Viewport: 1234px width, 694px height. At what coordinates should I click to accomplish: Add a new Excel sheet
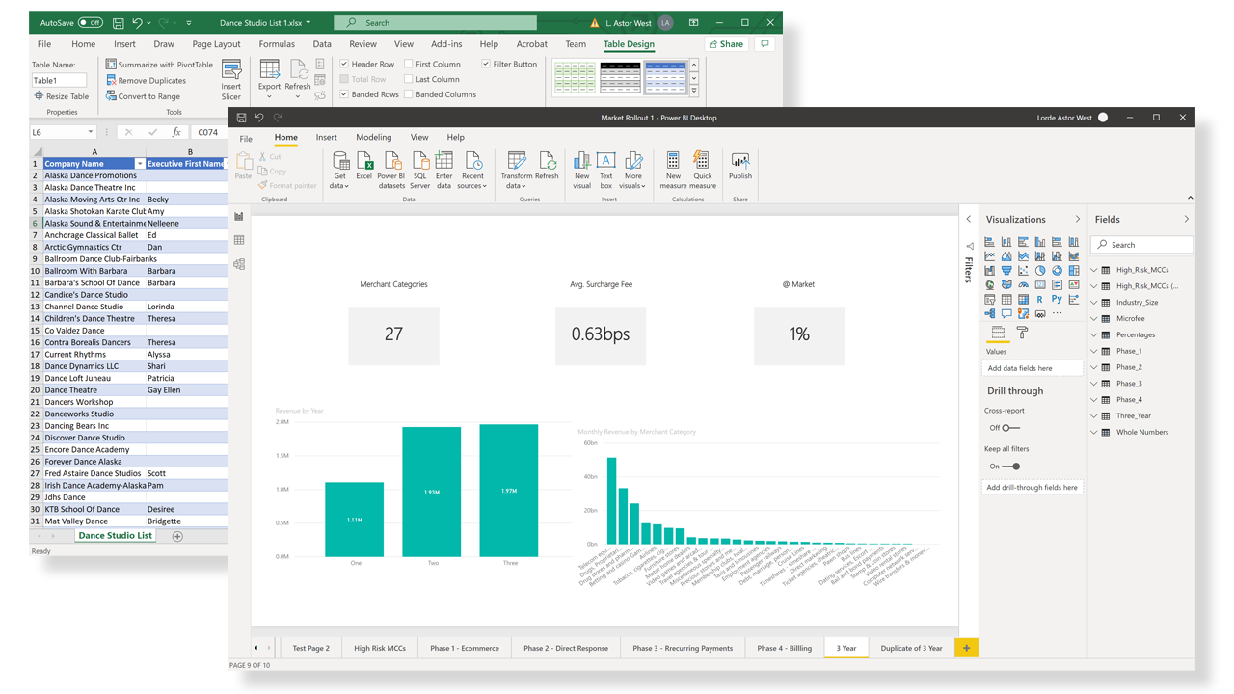[177, 536]
